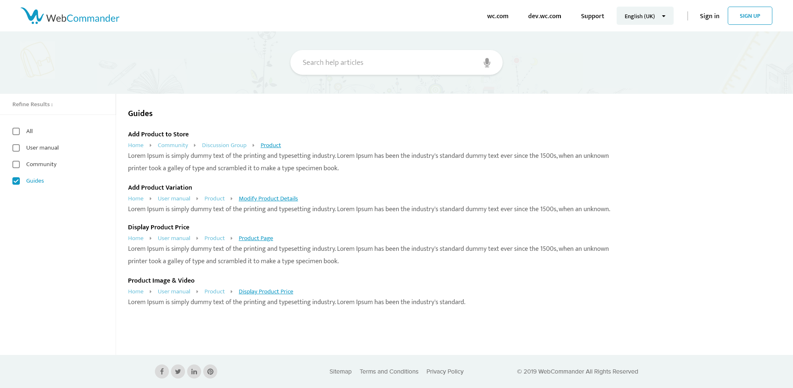Tick the Community filter checkbox
Screen dimensions: 793x388
click(x=16, y=164)
